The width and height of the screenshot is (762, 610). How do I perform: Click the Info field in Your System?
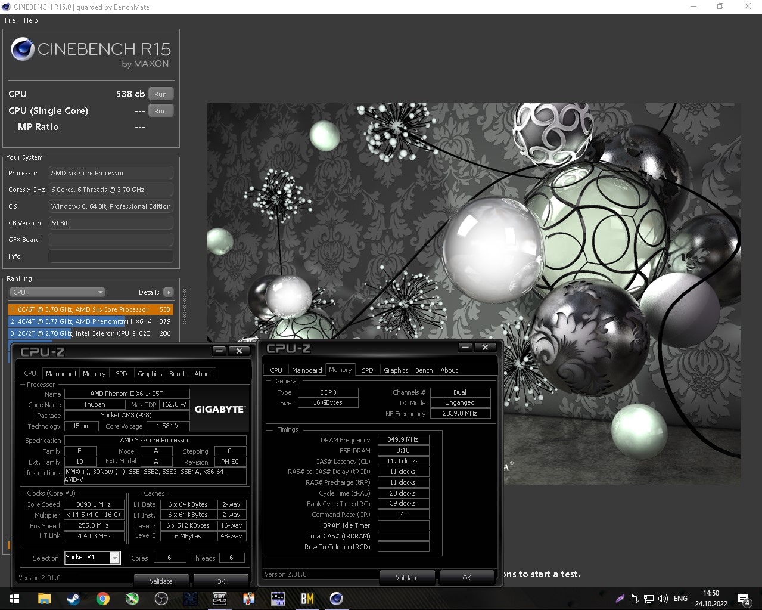(111, 256)
